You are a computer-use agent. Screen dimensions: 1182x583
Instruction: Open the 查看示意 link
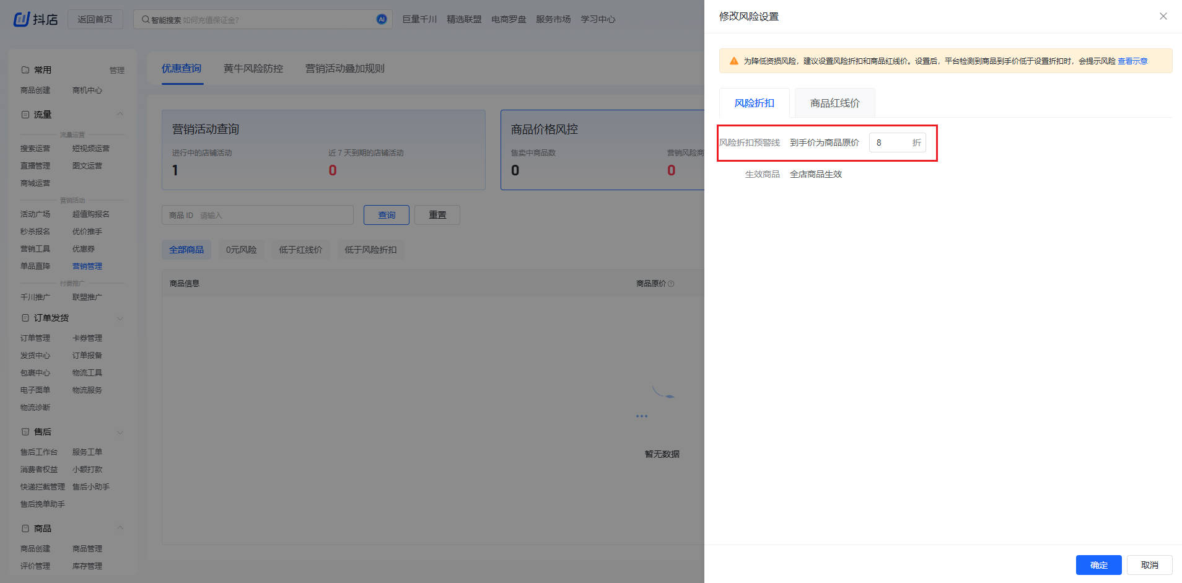[x=1132, y=61]
